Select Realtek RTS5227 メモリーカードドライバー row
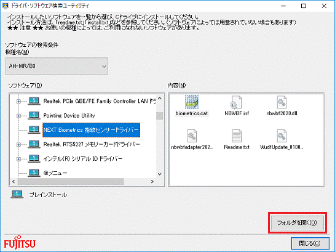The image size is (335, 252). tap(92, 144)
